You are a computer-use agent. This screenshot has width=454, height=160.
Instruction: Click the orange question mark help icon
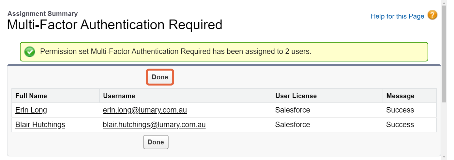432,15
